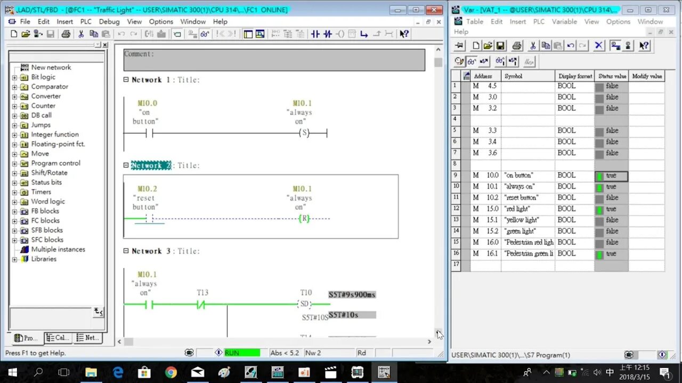Select "on button" true status cell

612,176
